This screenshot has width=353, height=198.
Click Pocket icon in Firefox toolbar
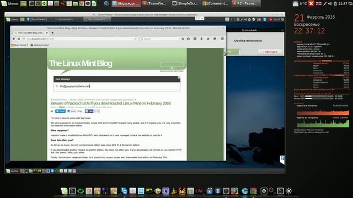tap(195, 39)
